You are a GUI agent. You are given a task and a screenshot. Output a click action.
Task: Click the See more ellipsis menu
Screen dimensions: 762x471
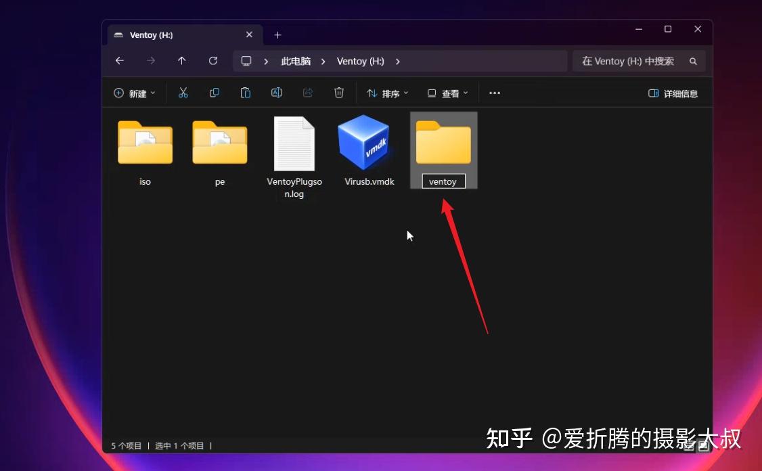(x=494, y=93)
